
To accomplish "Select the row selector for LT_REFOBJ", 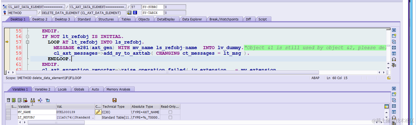I will [x=8, y=117].
